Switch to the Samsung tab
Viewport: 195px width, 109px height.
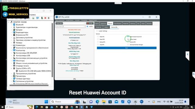[133, 24]
